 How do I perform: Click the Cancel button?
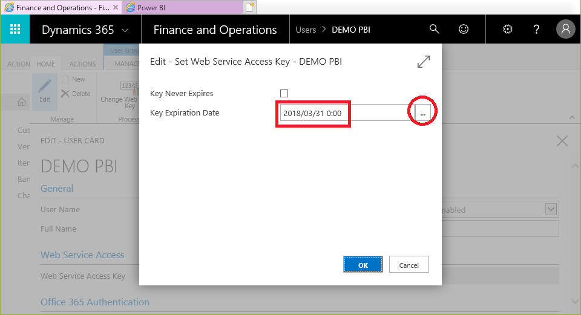point(409,265)
